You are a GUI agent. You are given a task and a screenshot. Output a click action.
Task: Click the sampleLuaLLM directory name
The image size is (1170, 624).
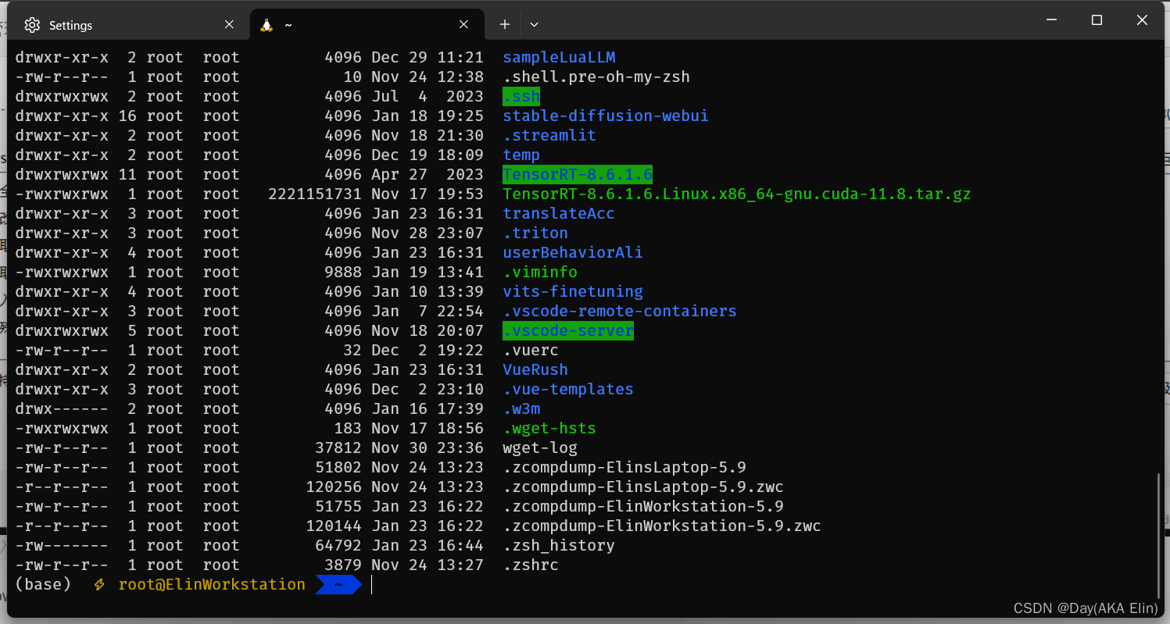point(559,58)
